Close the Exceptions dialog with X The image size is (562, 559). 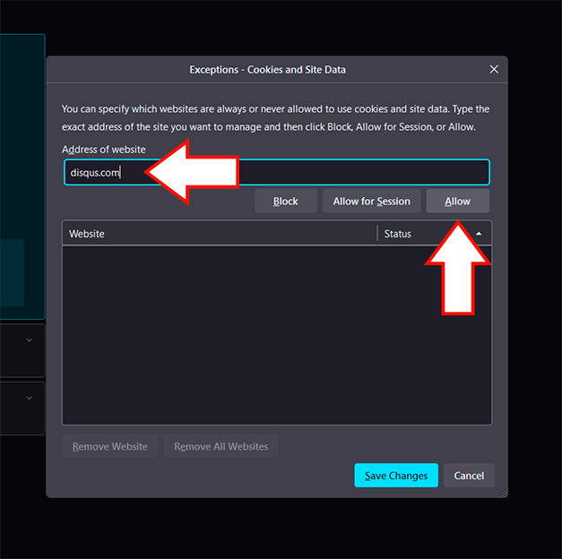pyautogui.click(x=494, y=69)
